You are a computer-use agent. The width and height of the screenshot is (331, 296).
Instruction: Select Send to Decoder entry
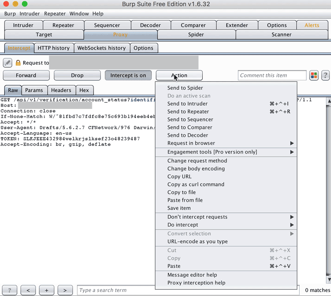[x=226, y=135]
